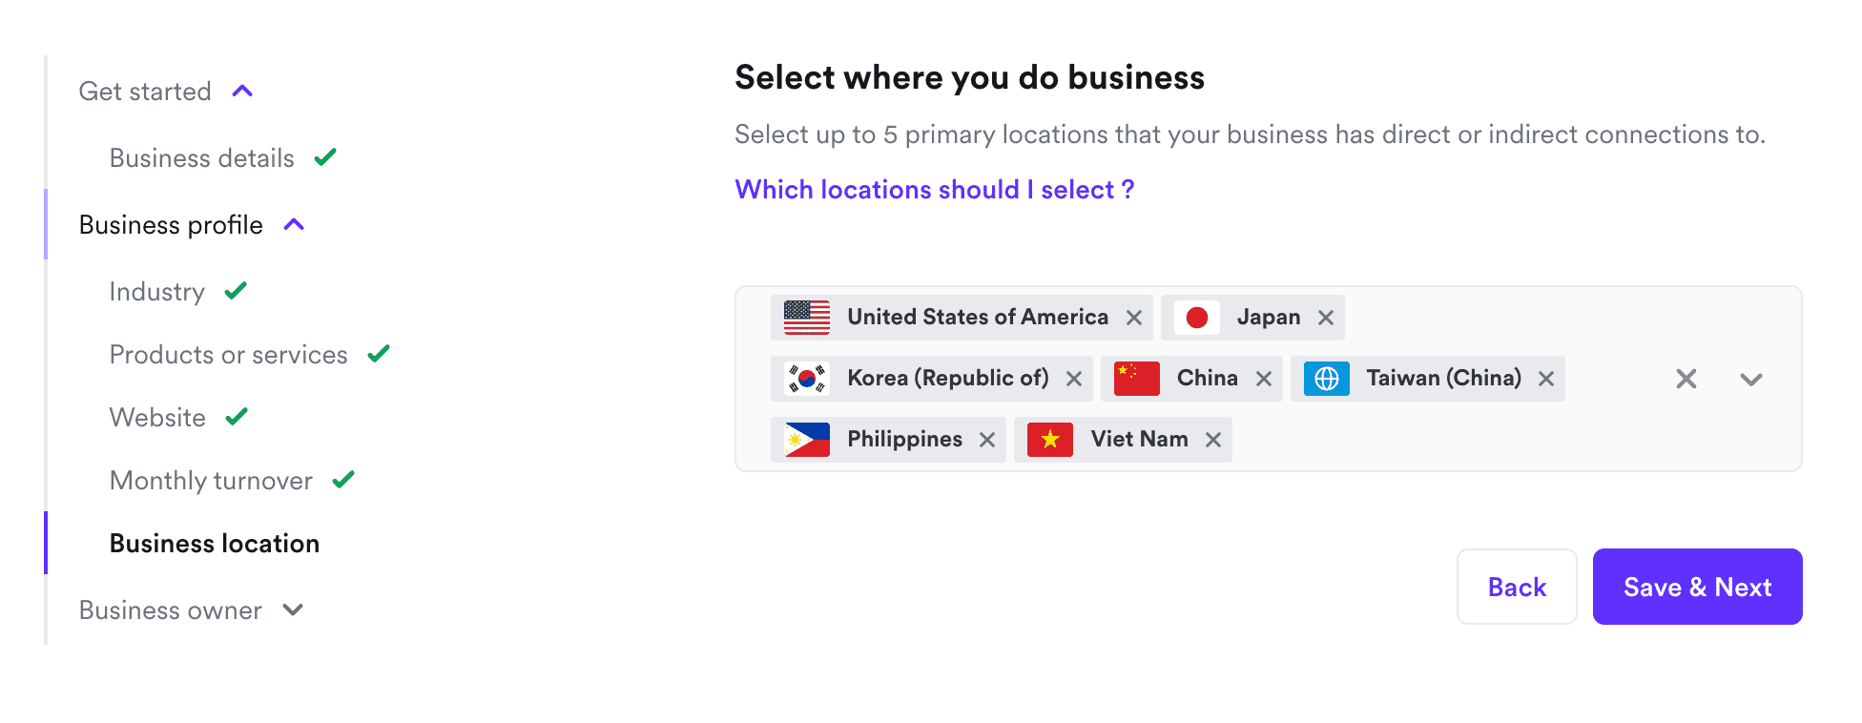The height and width of the screenshot is (723, 1862).
Task: Remove United States of America location tag
Action: (1133, 318)
